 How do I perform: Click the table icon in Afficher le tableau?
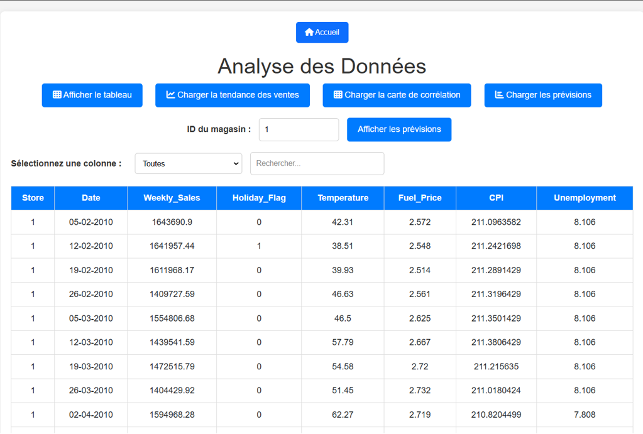(57, 95)
